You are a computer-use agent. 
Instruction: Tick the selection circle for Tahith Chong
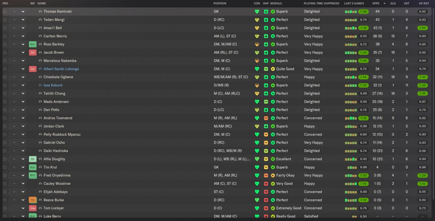5,93
